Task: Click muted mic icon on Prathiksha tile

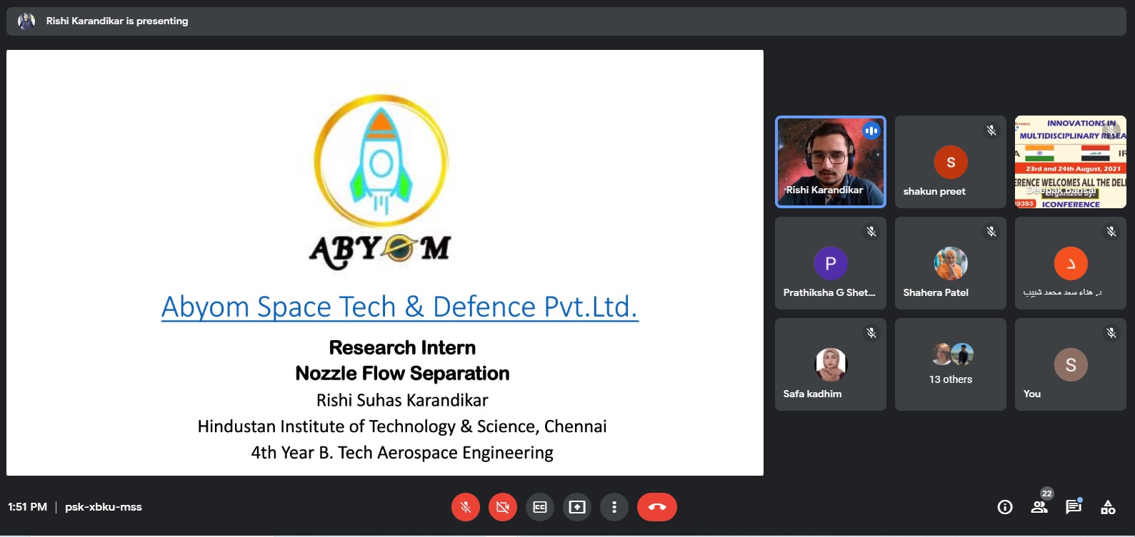Action: 871,232
